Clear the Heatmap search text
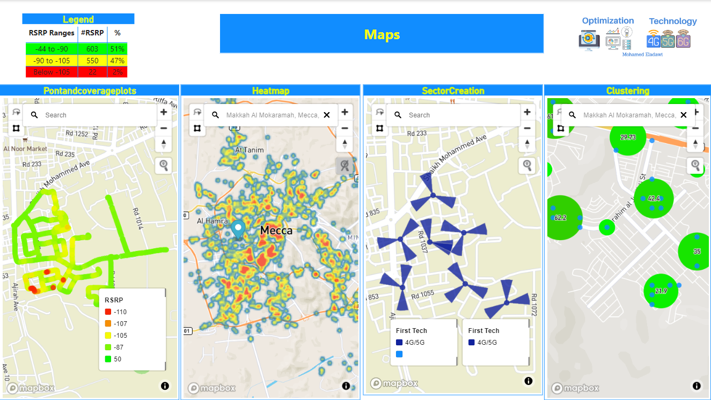The width and height of the screenshot is (711, 400). [327, 115]
